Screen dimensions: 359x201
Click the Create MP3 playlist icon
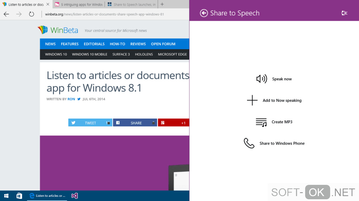pyautogui.click(x=261, y=122)
